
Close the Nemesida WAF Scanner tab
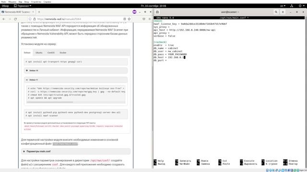click(33, 12)
